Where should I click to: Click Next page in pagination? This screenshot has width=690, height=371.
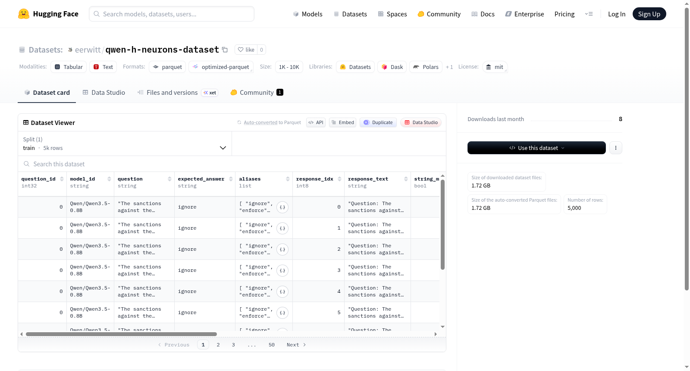point(296,345)
